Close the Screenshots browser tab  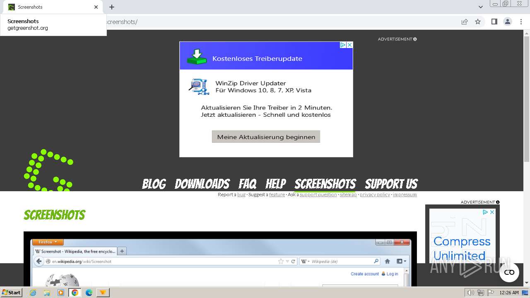(96, 7)
